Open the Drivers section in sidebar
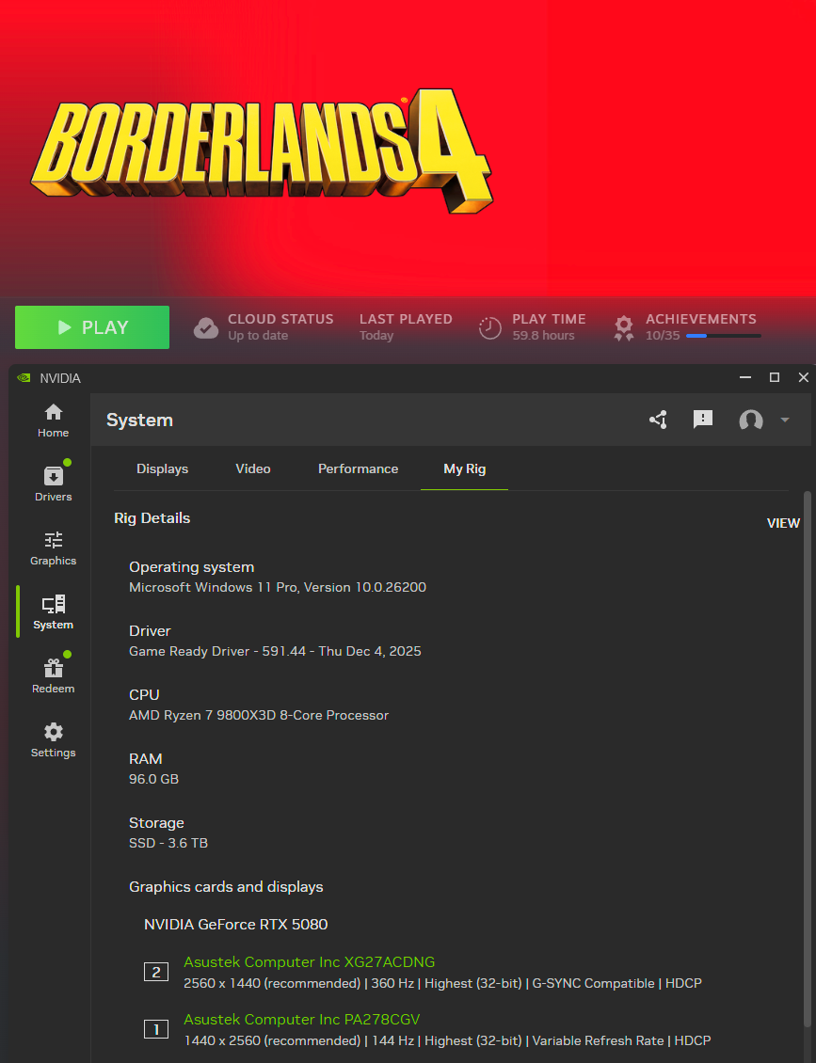The height and width of the screenshot is (1063, 816). point(53,484)
